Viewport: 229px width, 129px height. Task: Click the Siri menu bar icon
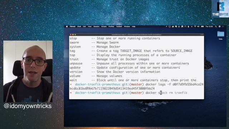(219, 27)
